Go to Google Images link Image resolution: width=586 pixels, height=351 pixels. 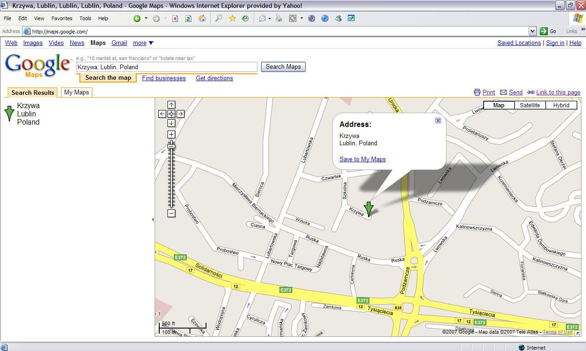(33, 43)
